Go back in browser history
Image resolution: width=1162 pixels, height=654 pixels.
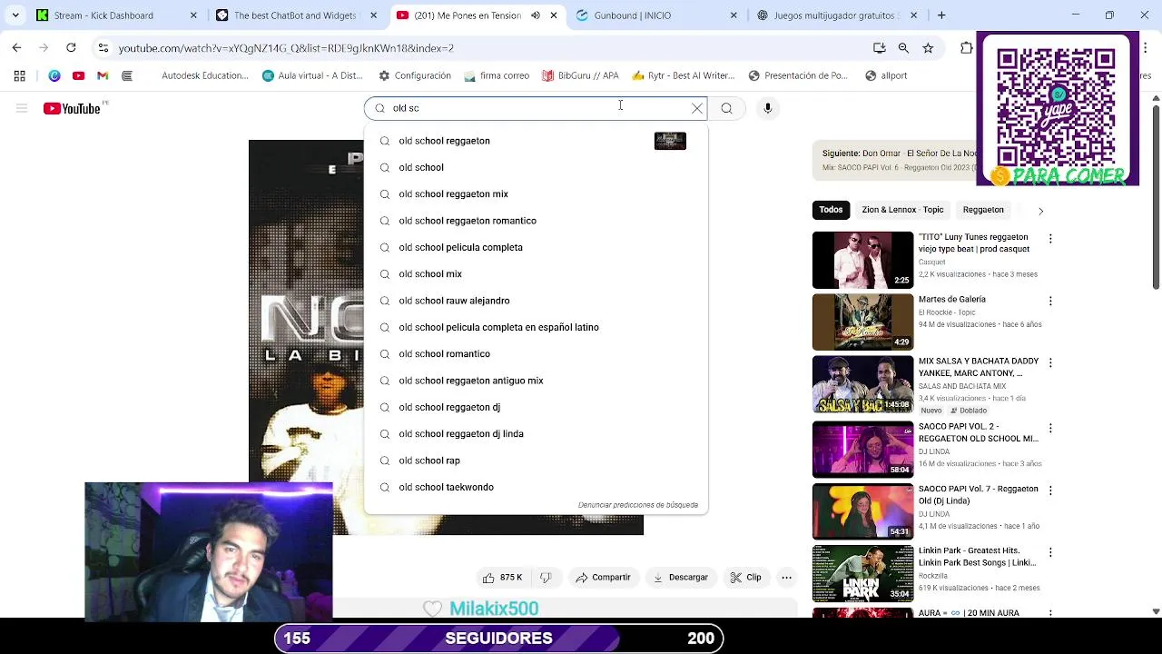(16, 48)
